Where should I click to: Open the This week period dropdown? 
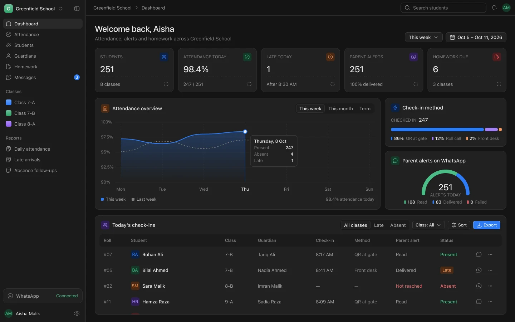423,37
